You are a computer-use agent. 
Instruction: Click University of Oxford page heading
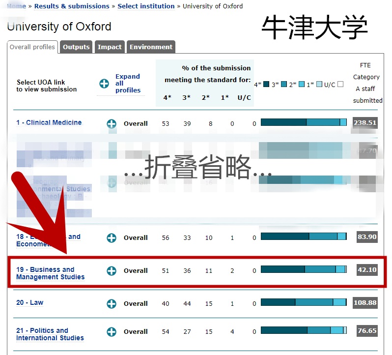pos(59,27)
